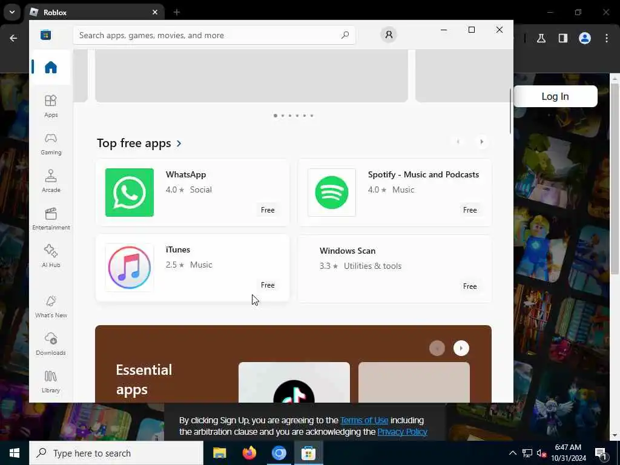Click Free button on WhatsApp card
This screenshot has height=465, width=620.
[267, 210]
